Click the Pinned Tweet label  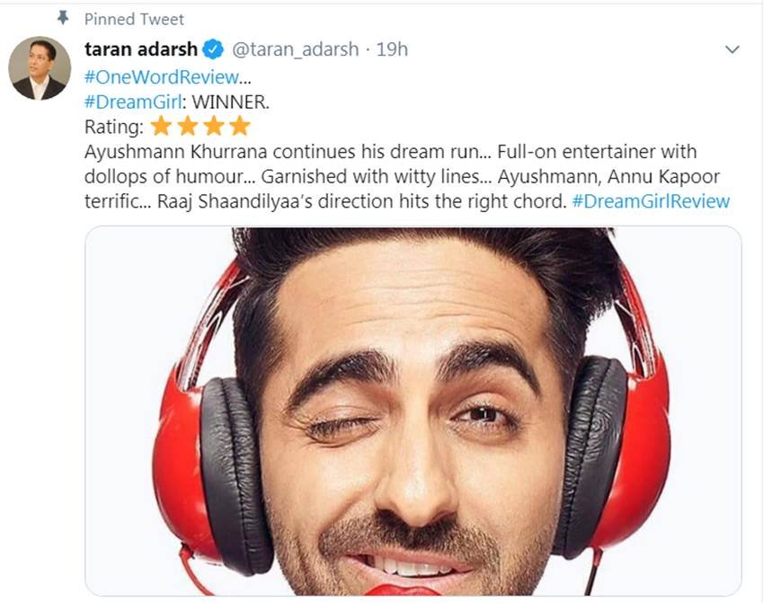pos(134,19)
